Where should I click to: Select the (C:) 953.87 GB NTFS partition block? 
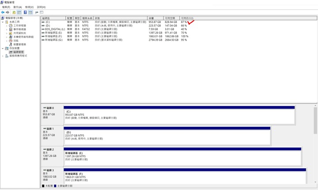pyautogui.click(x=179, y=115)
